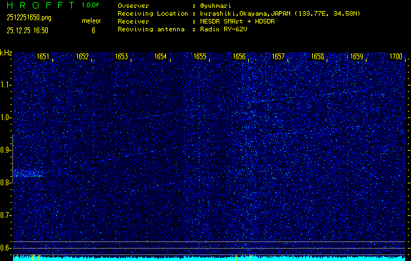The width and height of the screenshot is (411, 261).
Task: Click the 1658 time tick label
Action: tap(318, 57)
